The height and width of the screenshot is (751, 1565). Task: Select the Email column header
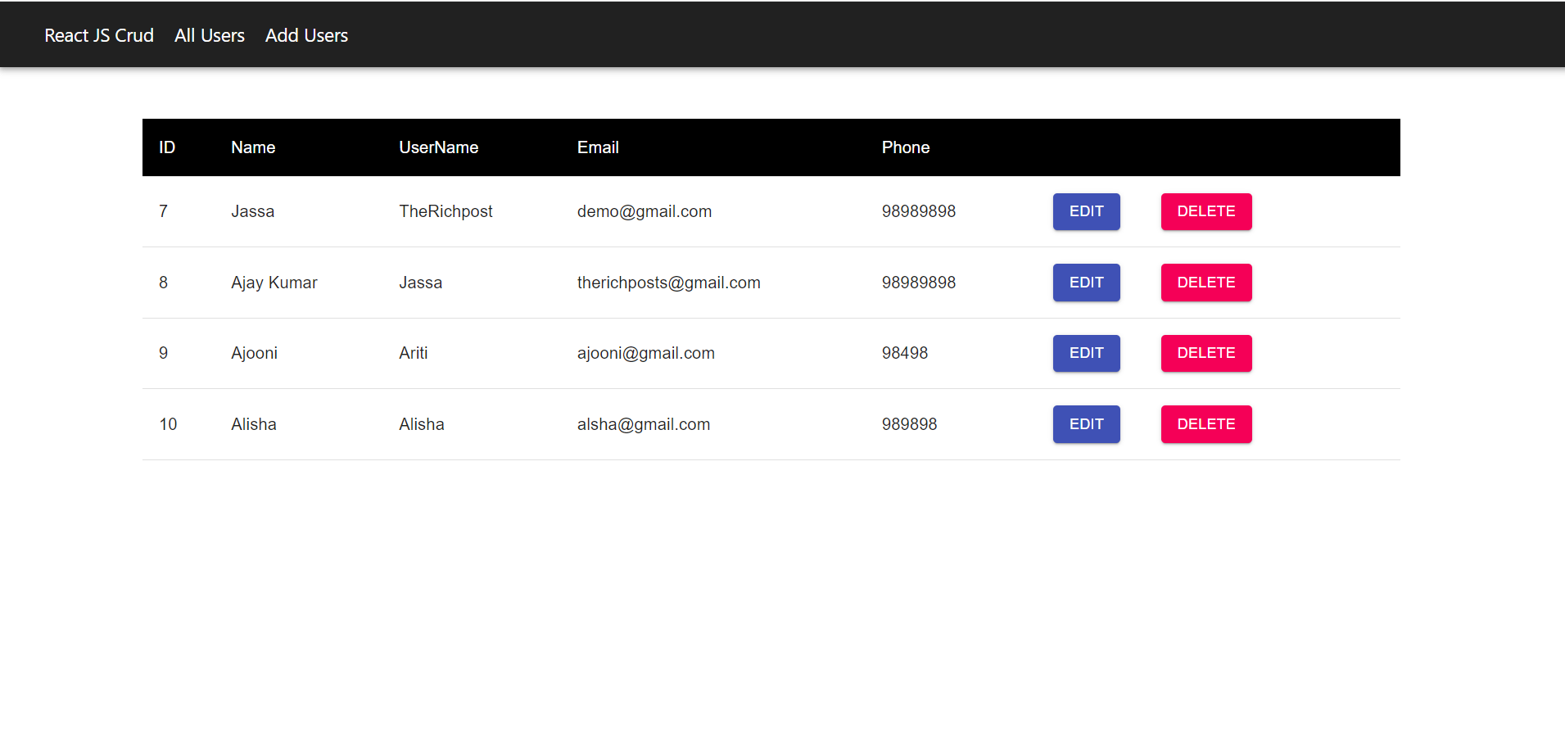coord(598,147)
